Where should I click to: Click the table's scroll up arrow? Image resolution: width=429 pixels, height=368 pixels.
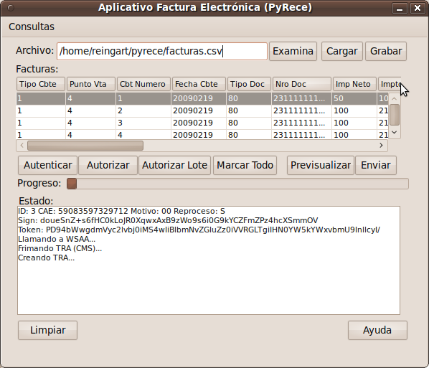click(x=395, y=98)
